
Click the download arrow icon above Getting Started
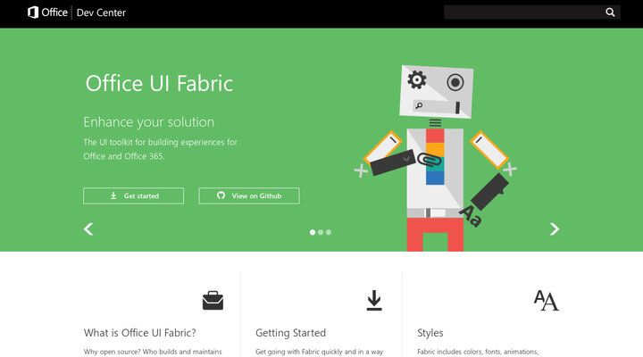[374, 301]
